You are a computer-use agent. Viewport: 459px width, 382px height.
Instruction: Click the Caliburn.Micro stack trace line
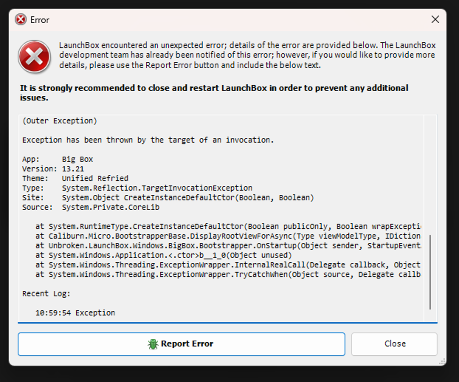[x=228, y=236]
